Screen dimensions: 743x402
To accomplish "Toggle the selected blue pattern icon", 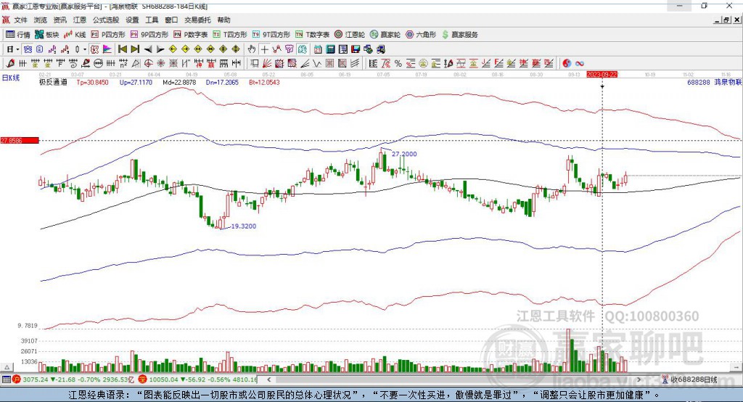I will tap(28, 49).
